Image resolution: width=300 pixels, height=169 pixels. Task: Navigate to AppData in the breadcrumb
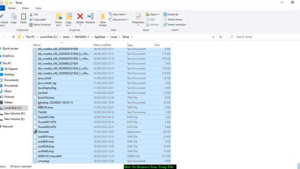coord(100,37)
